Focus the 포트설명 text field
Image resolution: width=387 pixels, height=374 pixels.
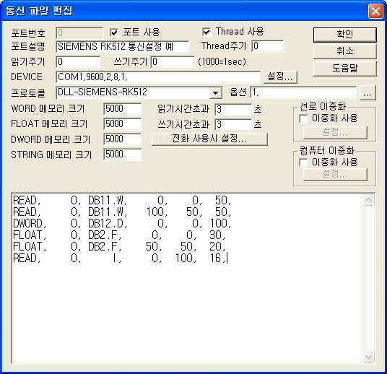pos(123,47)
